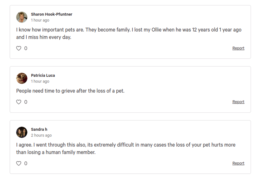Click Sandra's comment text about losing a pet
The height and width of the screenshot is (175, 261).
click(x=126, y=149)
